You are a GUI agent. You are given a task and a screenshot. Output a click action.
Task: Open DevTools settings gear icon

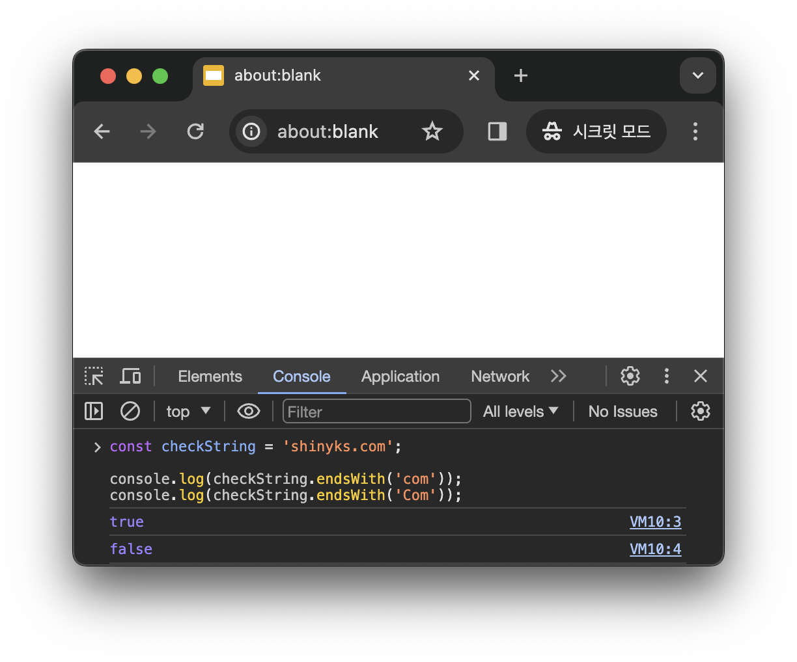coord(630,376)
